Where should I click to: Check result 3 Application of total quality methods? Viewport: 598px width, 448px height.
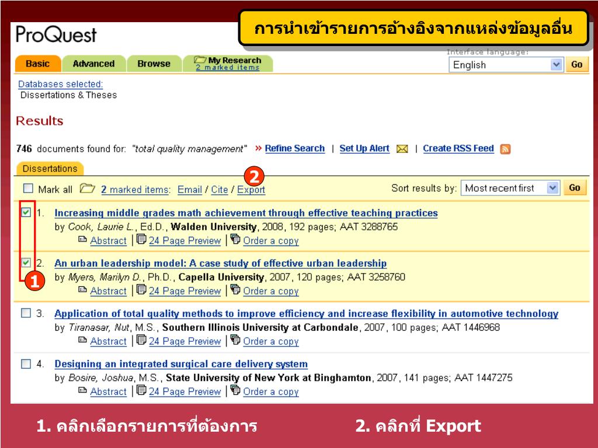(x=26, y=313)
